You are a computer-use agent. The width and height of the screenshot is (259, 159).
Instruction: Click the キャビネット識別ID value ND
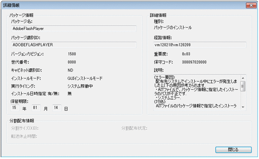click(70, 70)
